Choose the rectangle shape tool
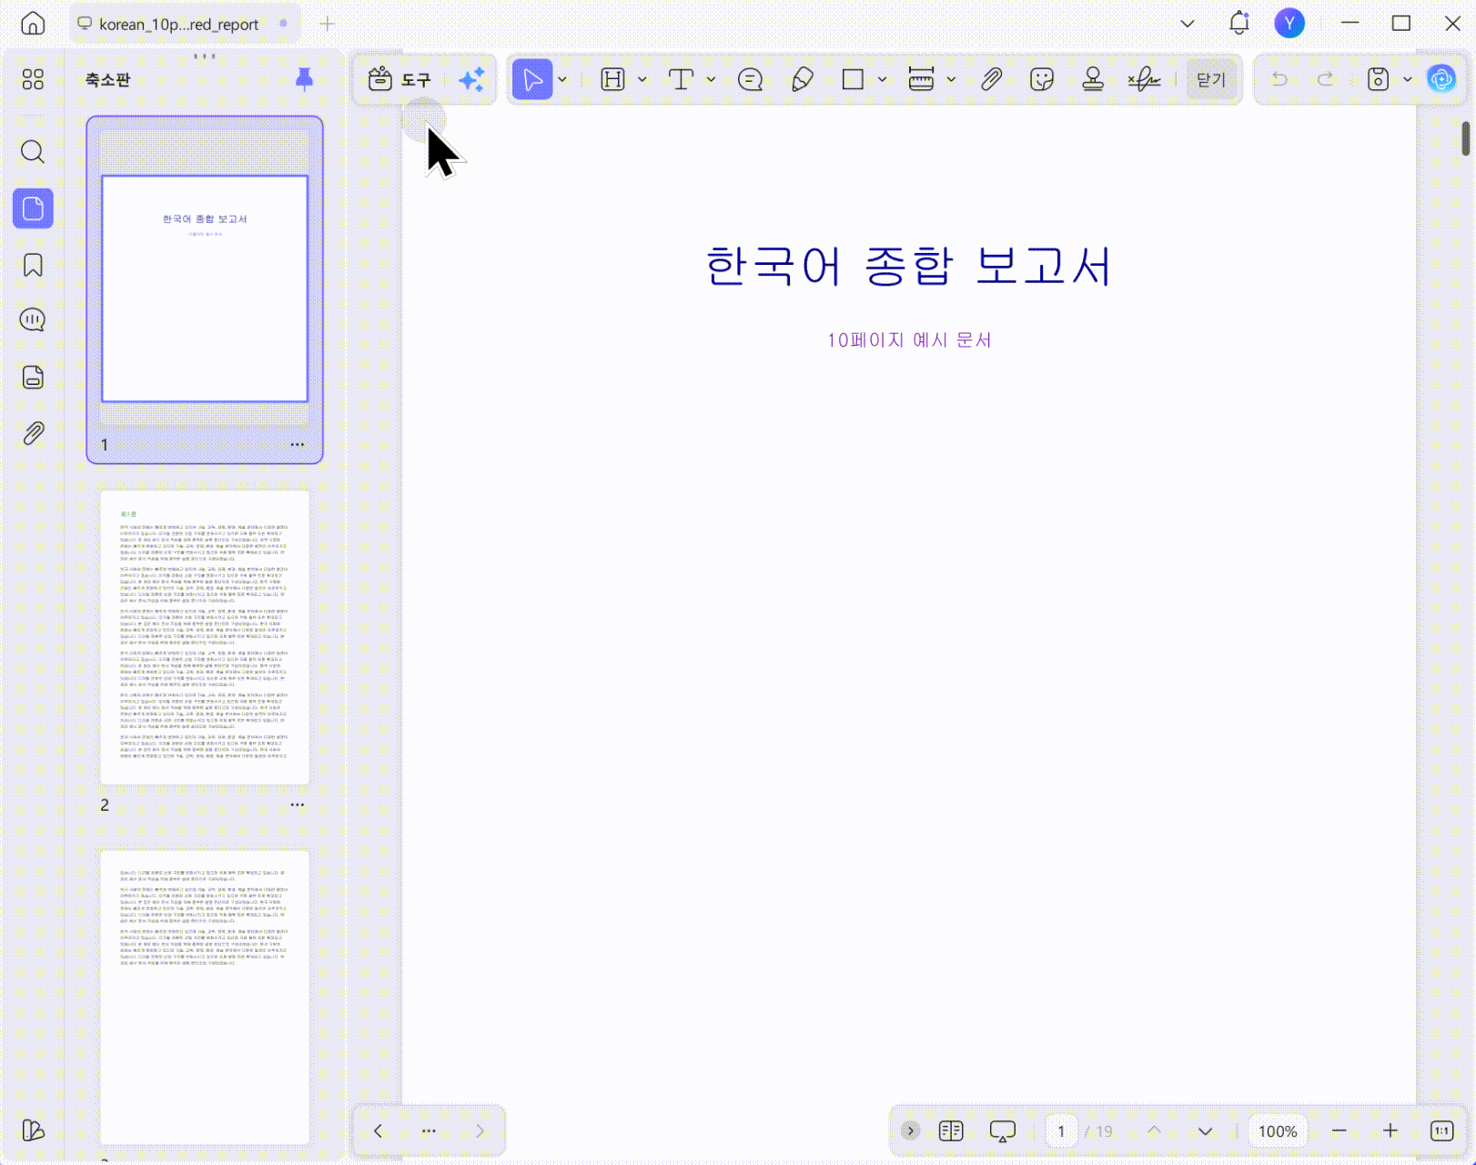The height and width of the screenshot is (1165, 1476). [x=853, y=80]
